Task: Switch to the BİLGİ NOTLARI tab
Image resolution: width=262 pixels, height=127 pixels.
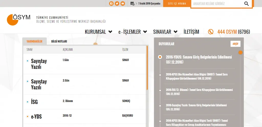Action: point(59,41)
